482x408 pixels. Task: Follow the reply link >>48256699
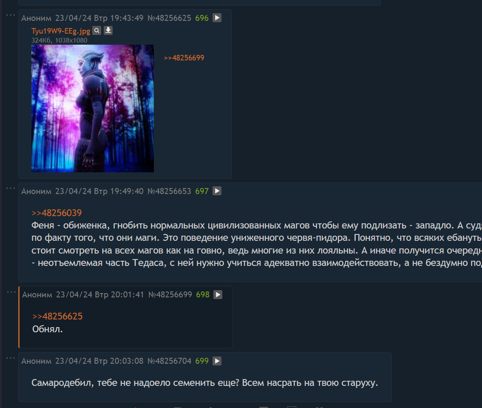(184, 58)
